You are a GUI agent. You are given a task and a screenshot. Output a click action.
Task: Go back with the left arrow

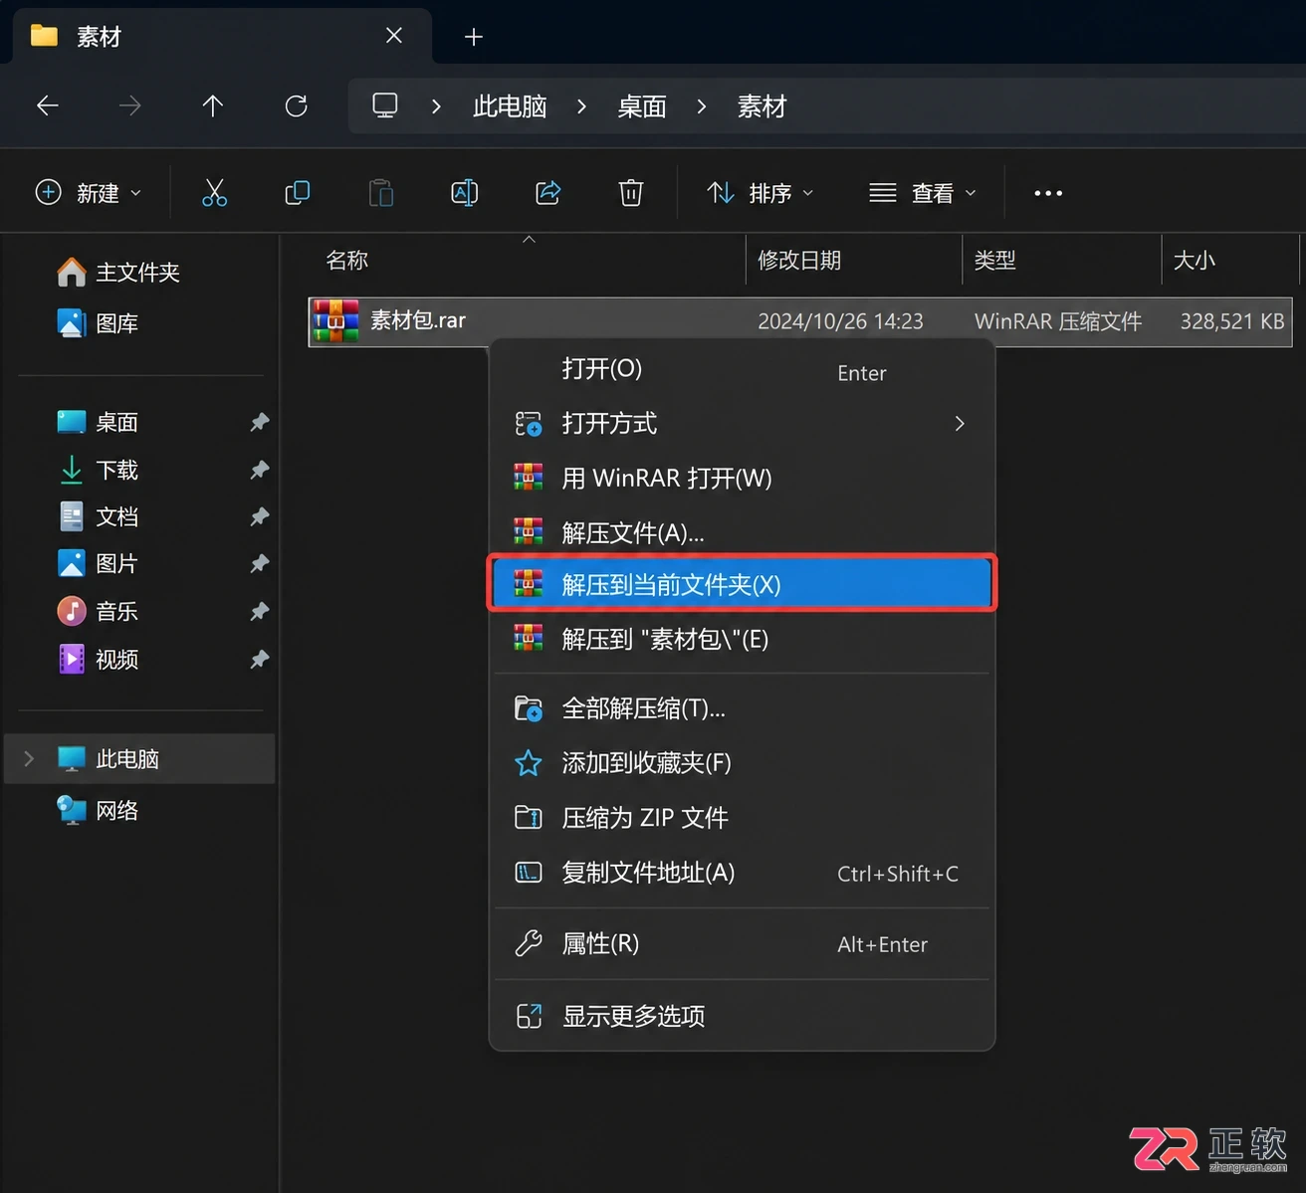click(48, 105)
